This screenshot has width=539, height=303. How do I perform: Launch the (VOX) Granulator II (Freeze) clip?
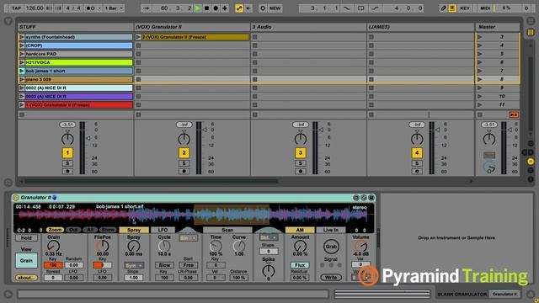[x=138, y=37]
